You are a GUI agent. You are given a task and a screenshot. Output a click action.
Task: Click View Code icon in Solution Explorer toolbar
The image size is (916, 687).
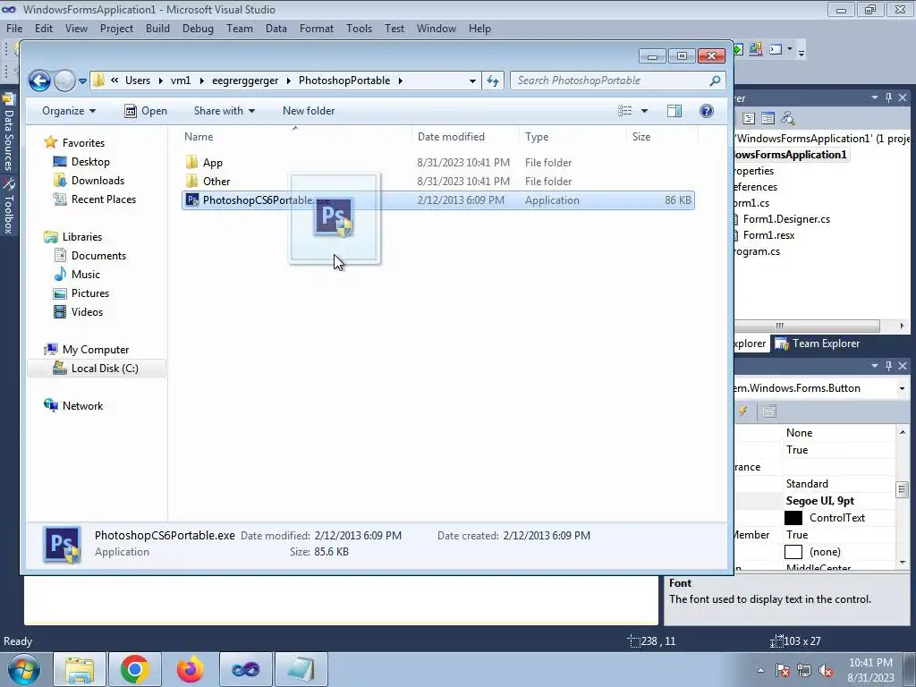pos(749,119)
